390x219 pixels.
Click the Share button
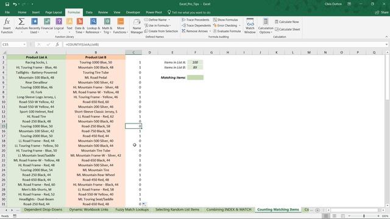[382, 12]
